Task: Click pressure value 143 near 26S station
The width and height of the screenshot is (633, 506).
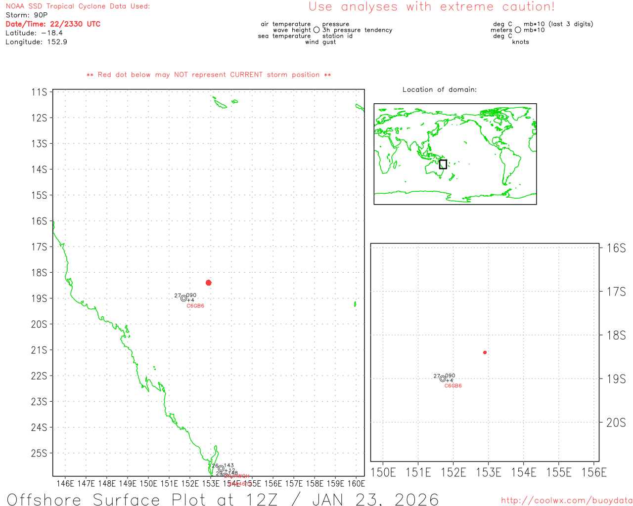Action: 229,465
